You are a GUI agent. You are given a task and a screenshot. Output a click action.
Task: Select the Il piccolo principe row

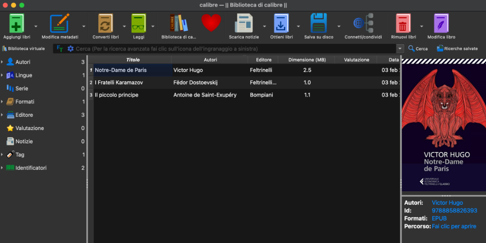coord(244,95)
